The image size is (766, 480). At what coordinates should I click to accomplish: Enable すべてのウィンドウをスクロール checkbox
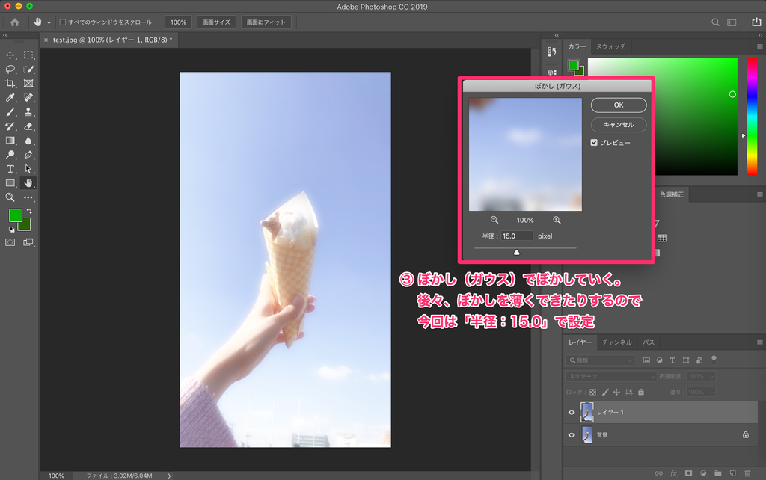click(63, 22)
